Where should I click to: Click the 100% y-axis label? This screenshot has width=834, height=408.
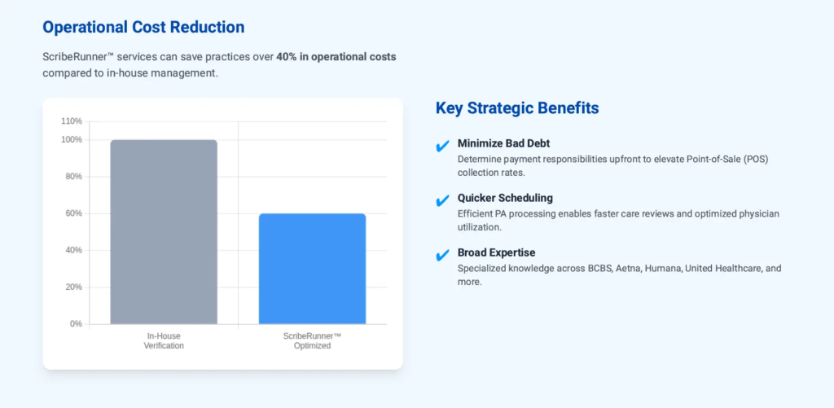tap(72, 140)
